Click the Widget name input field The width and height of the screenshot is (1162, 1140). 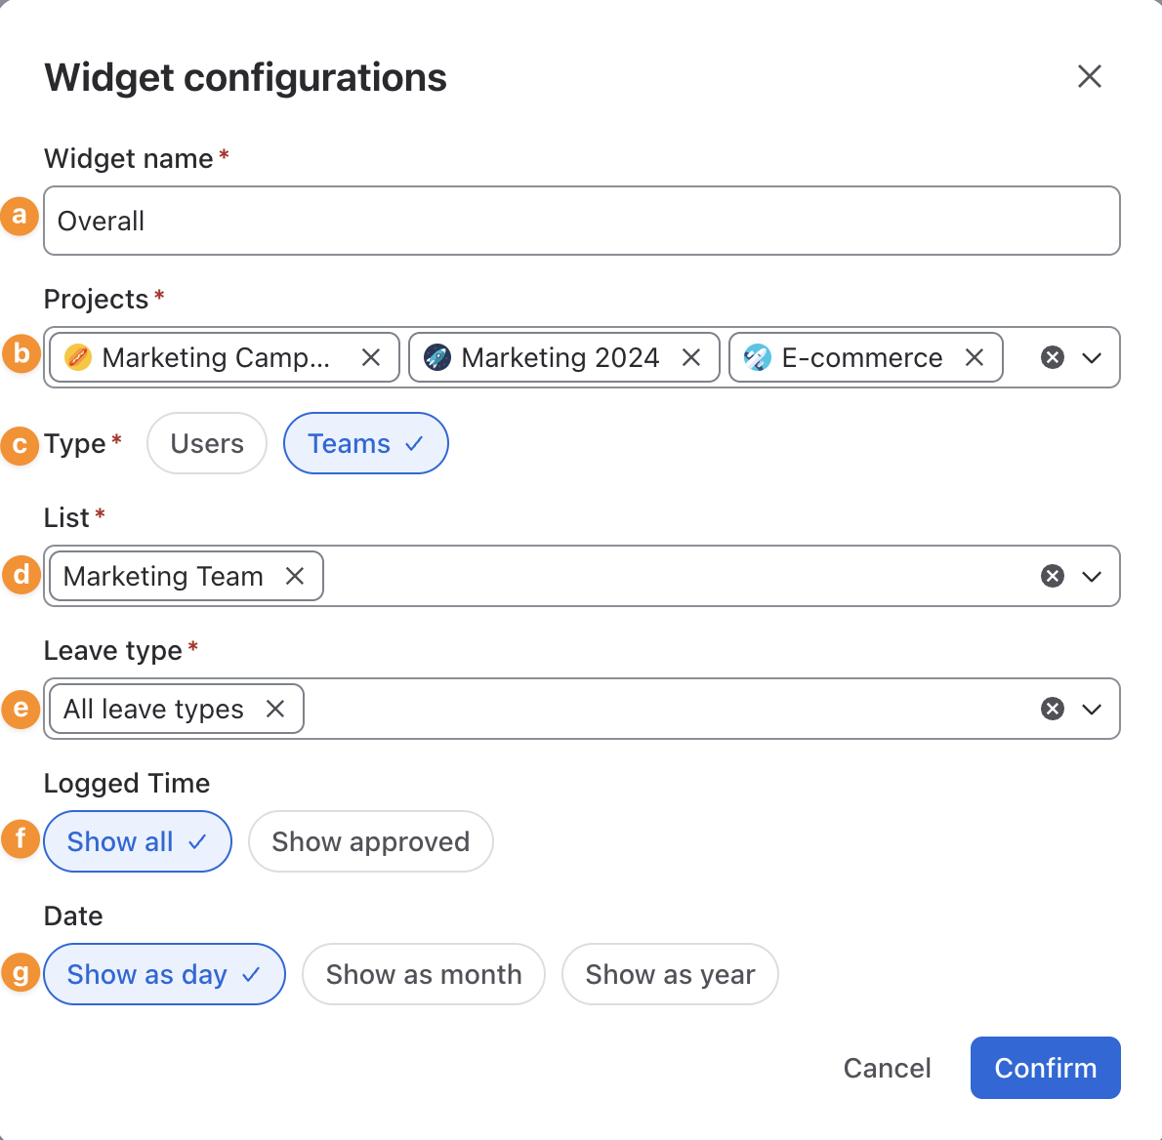point(582,221)
